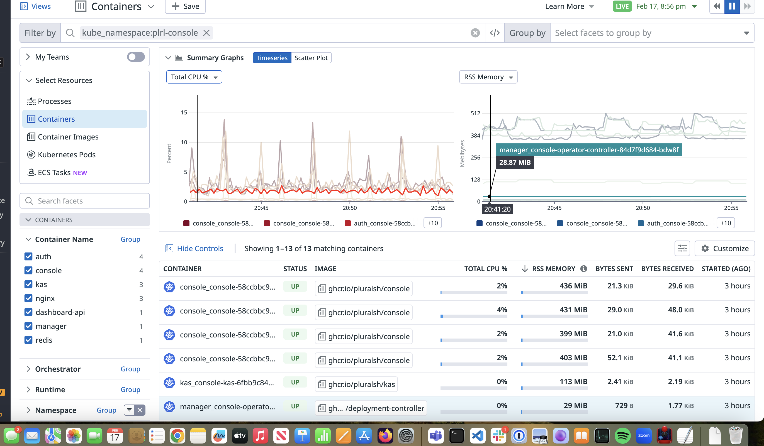Switch to raw query code editor

coord(495,33)
